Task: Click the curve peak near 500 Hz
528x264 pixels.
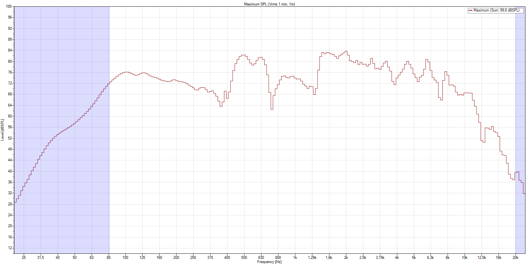Action: click(243, 55)
